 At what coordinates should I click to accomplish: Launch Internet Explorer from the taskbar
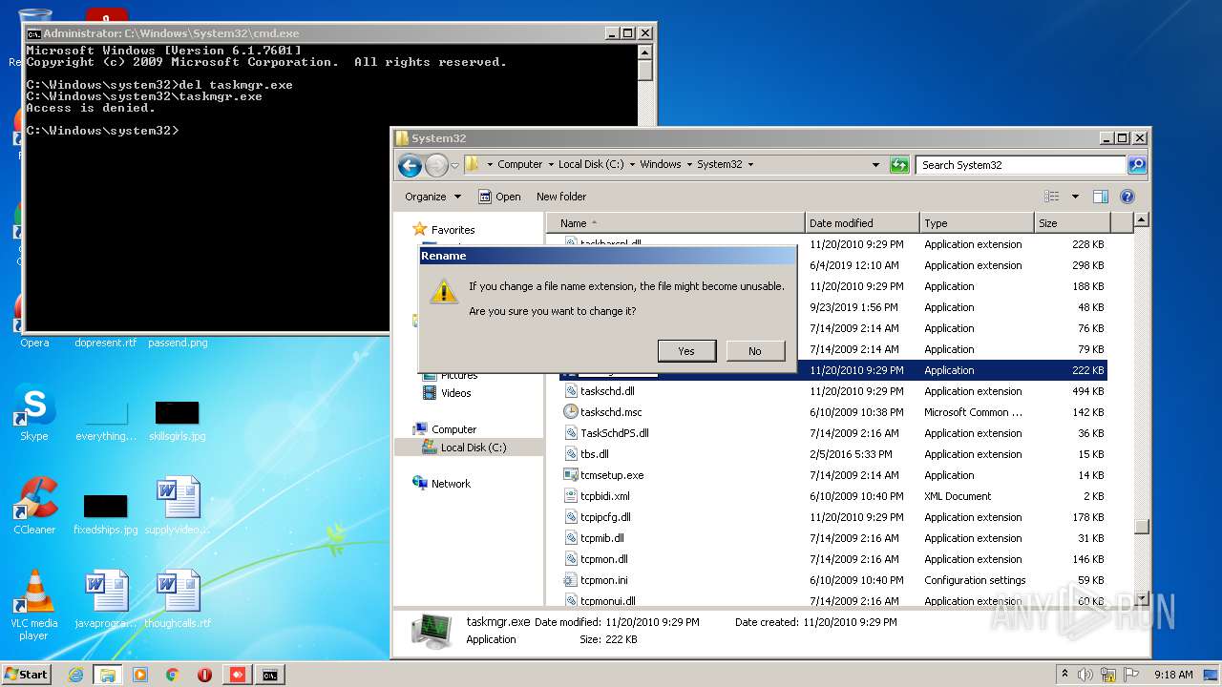(75, 675)
